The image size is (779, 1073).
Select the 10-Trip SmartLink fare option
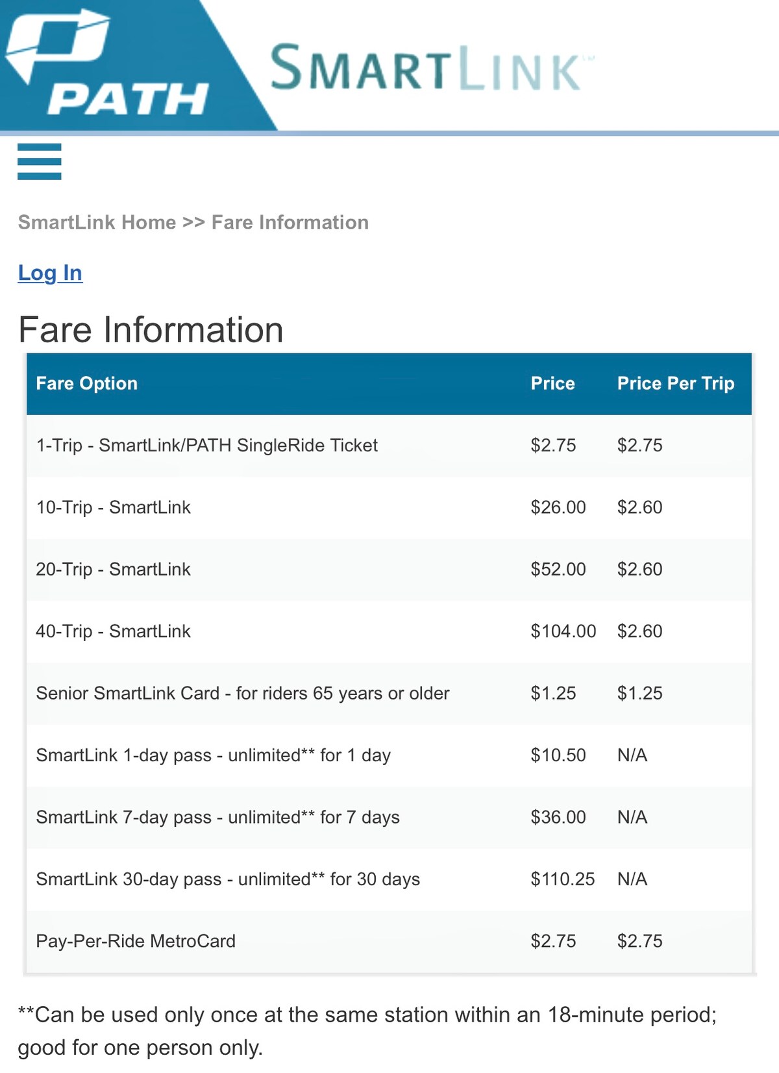pyautogui.click(x=114, y=507)
